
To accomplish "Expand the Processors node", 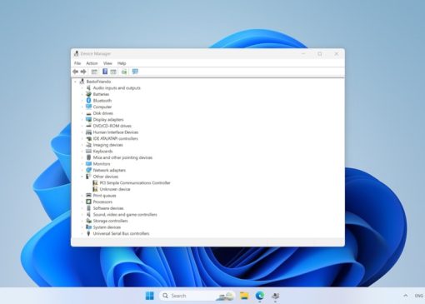I will click(x=82, y=202).
